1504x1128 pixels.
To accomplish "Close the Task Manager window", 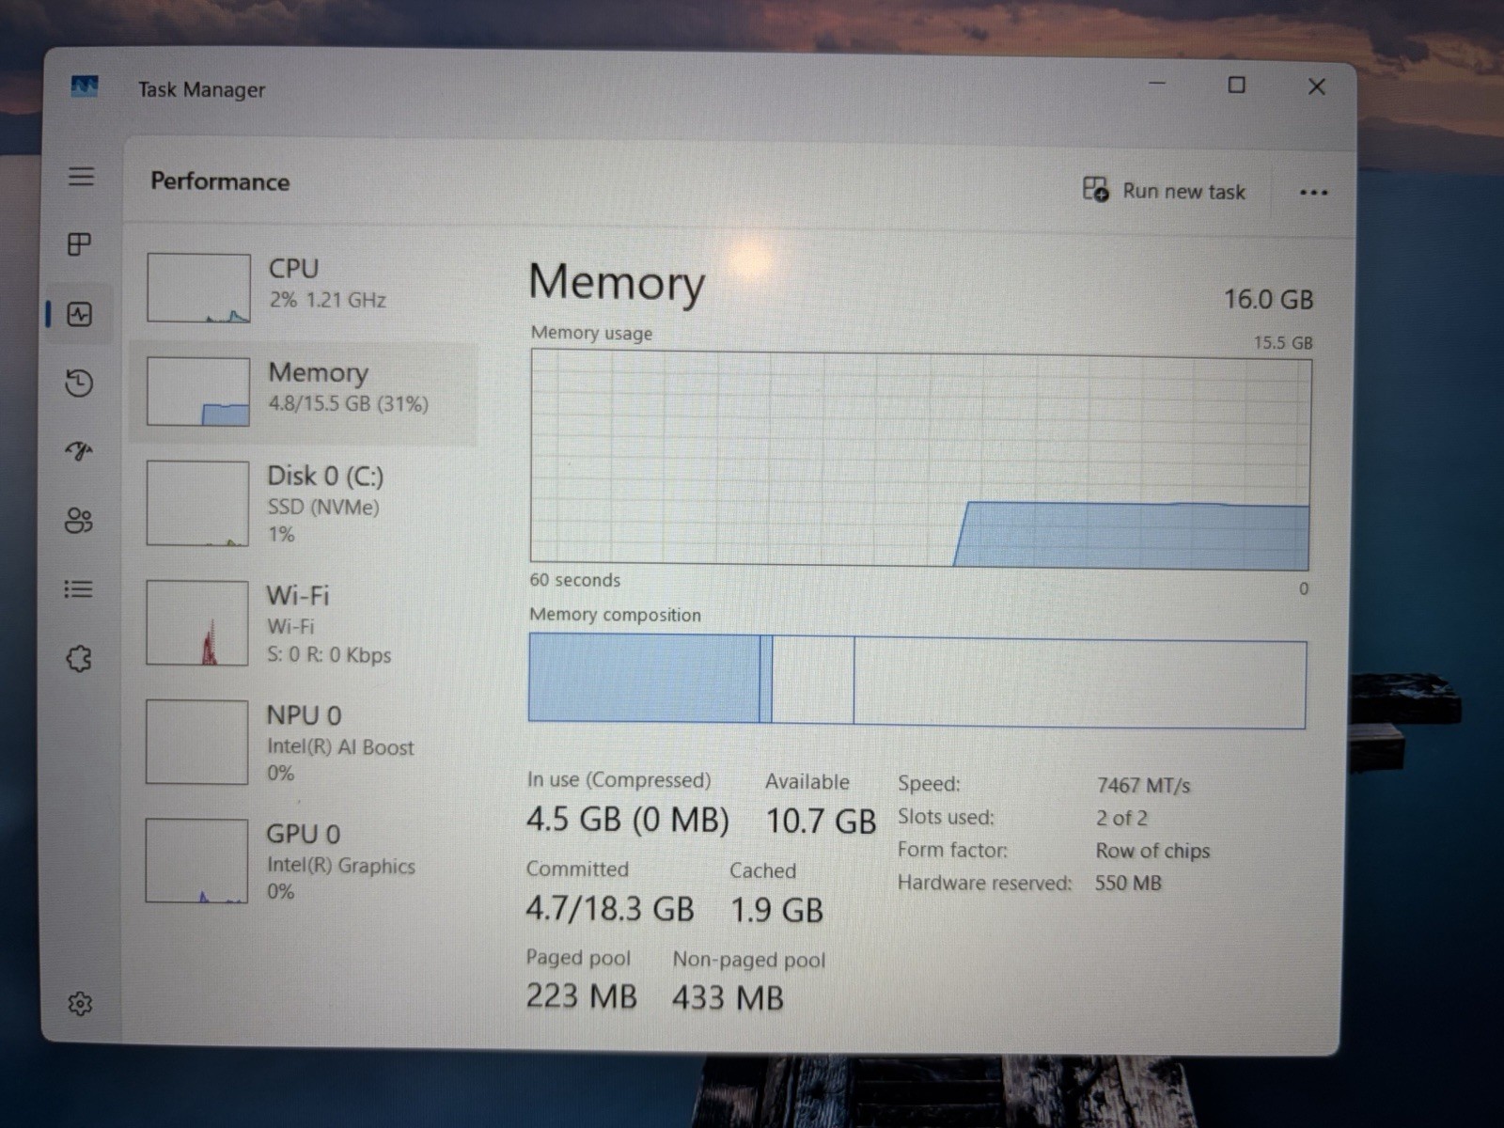I will [x=1317, y=86].
